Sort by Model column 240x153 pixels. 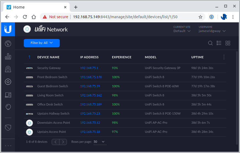[x=151, y=57]
